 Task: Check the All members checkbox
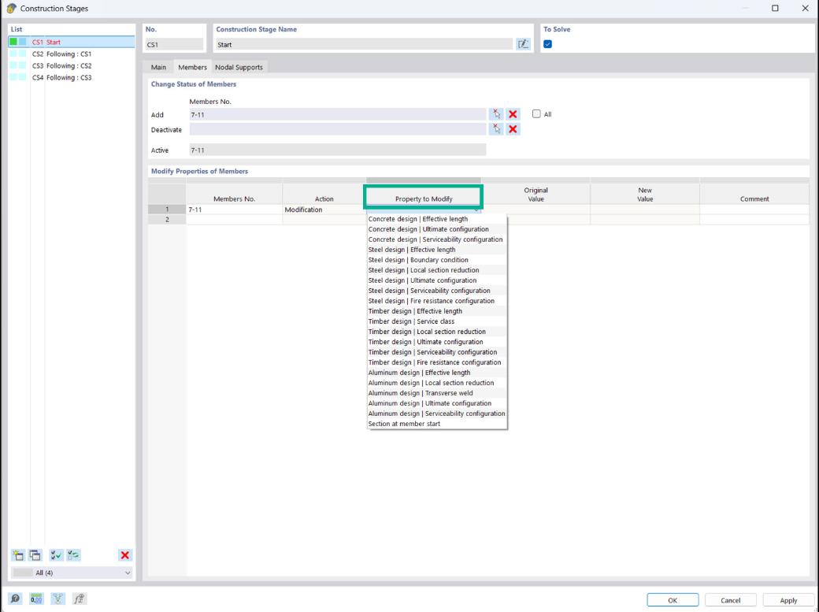(536, 113)
